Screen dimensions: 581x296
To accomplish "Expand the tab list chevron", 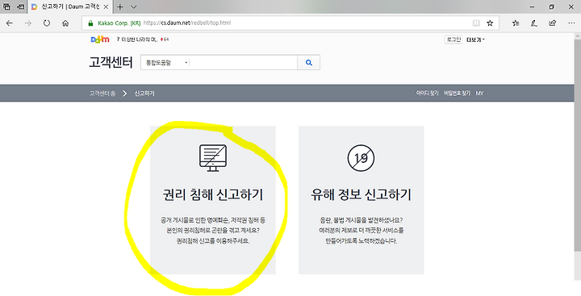I will click(134, 6).
